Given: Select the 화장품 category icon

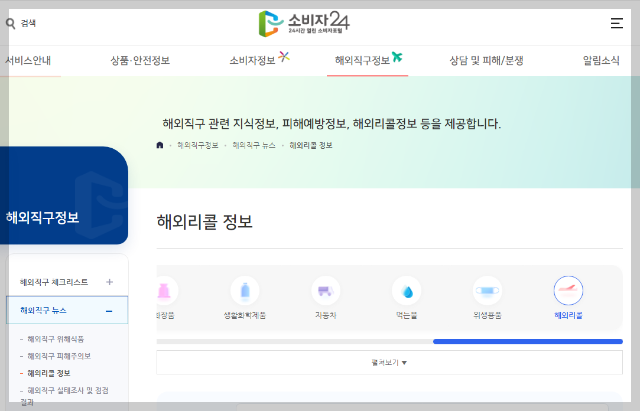Looking at the screenshot, I should [164, 291].
